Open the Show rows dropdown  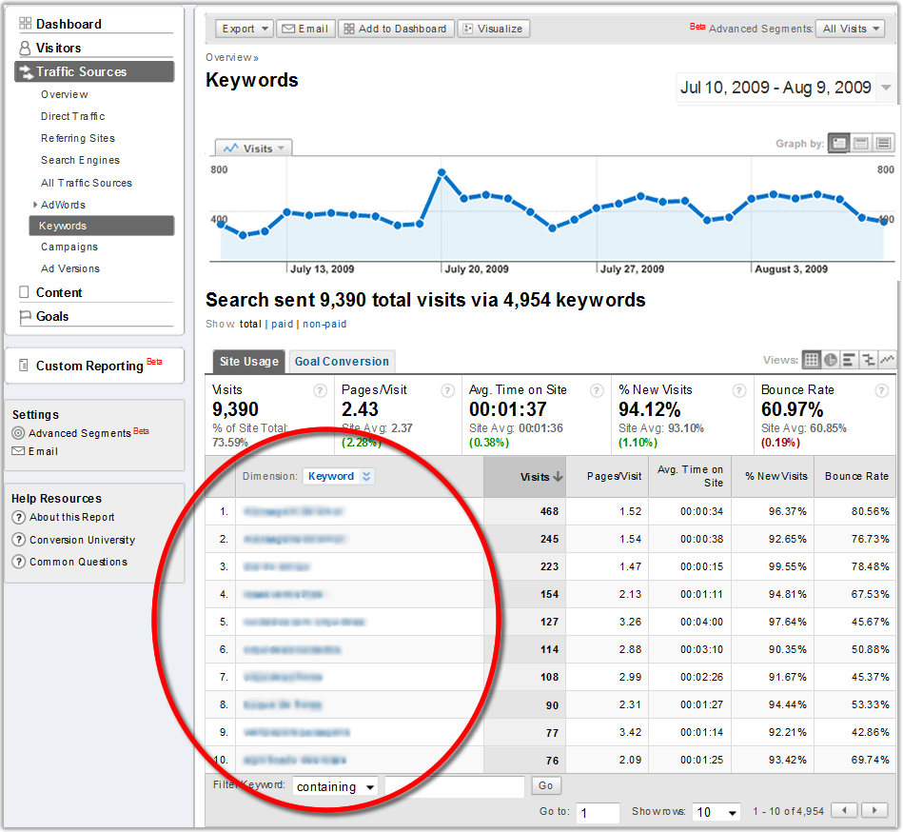(x=717, y=813)
